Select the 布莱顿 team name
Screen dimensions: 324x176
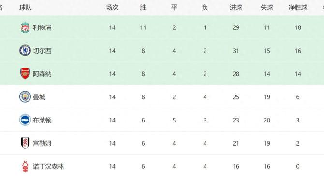coord(42,120)
